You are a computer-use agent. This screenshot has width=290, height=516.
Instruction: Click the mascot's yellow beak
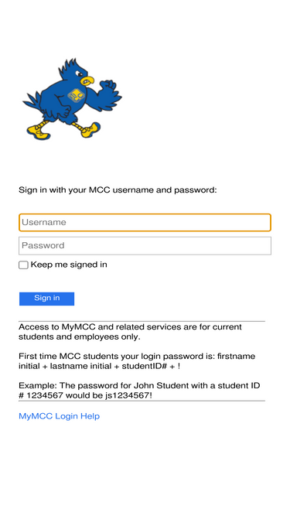(88, 80)
